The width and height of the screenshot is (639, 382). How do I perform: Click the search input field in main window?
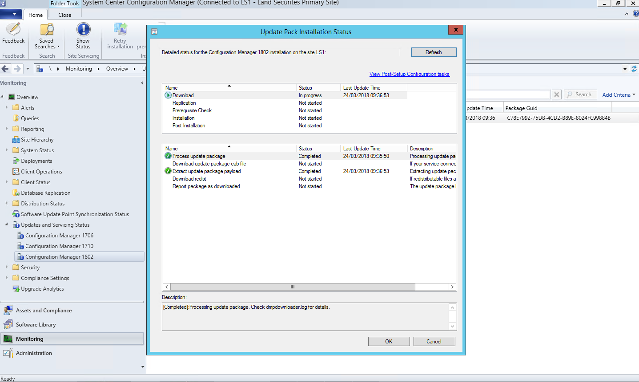tap(508, 95)
